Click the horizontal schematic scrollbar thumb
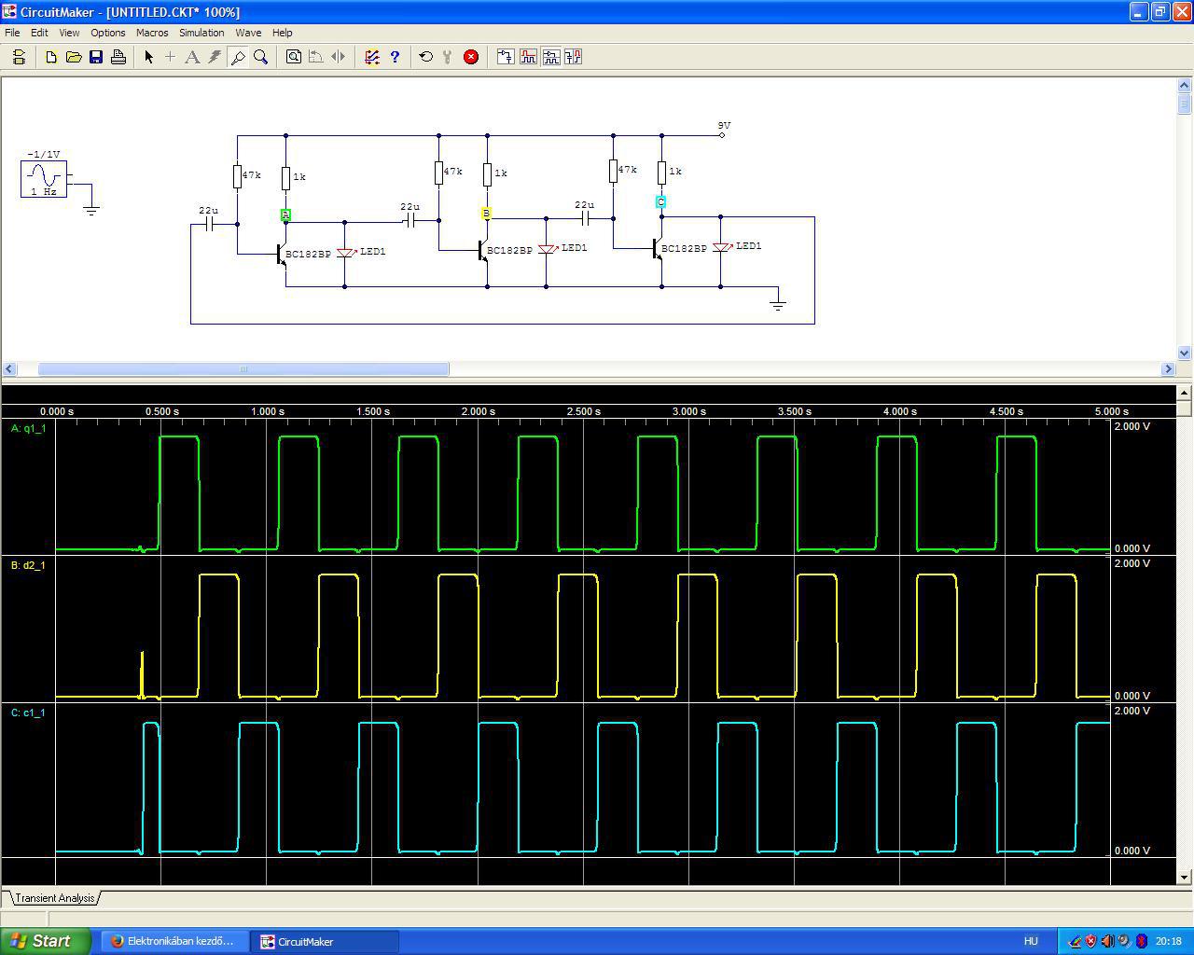The height and width of the screenshot is (955, 1194). coord(243,369)
